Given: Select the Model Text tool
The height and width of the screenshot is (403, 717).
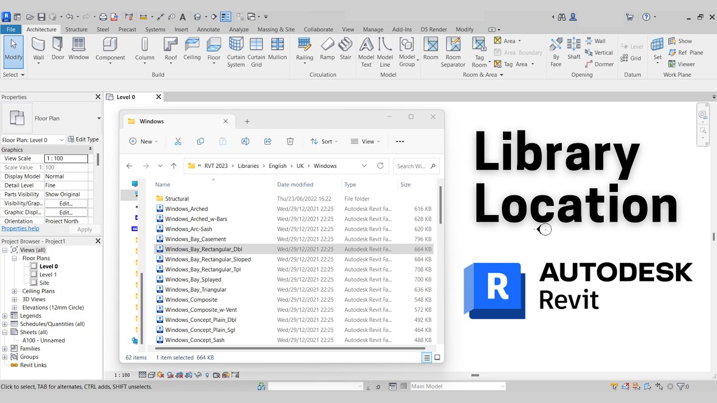Looking at the screenshot, I should (x=366, y=53).
